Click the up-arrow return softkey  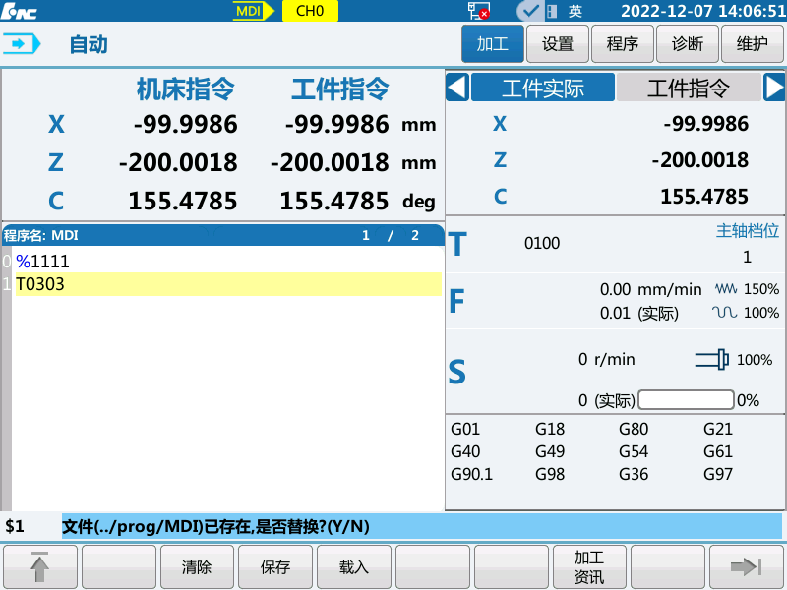tap(40, 566)
